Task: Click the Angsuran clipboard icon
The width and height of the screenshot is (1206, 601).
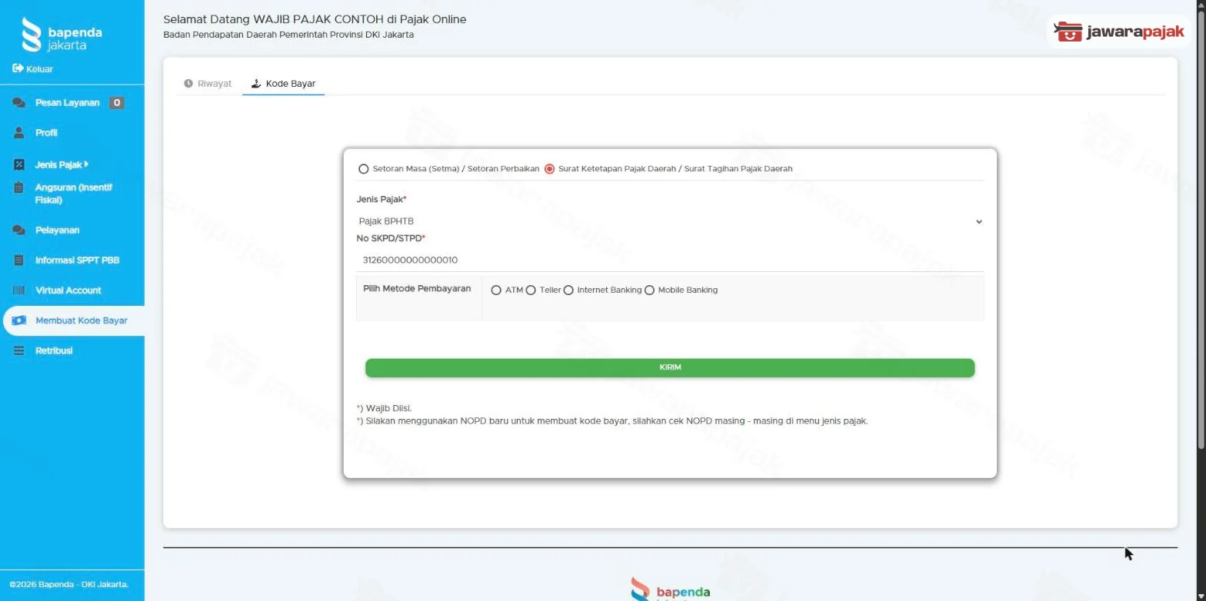Action: [x=19, y=188]
